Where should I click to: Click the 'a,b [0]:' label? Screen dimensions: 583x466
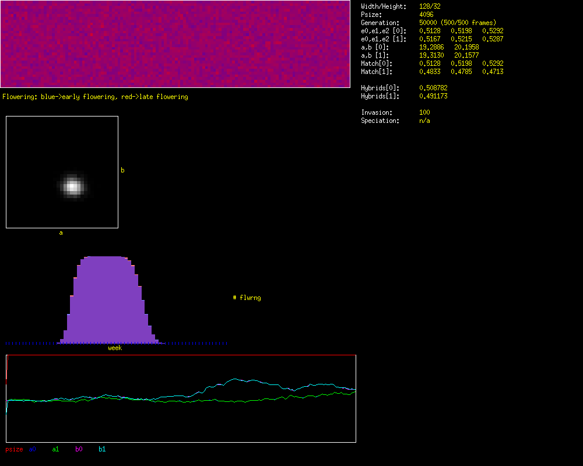(375, 48)
